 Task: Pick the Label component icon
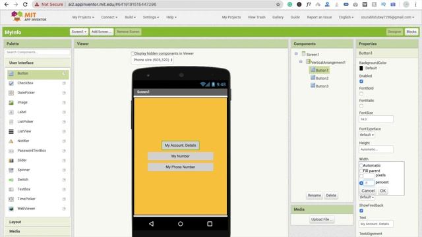pos(11,113)
